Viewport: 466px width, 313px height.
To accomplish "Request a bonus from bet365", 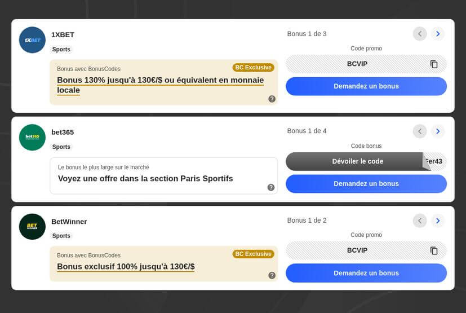I will [x=366, y=184].
